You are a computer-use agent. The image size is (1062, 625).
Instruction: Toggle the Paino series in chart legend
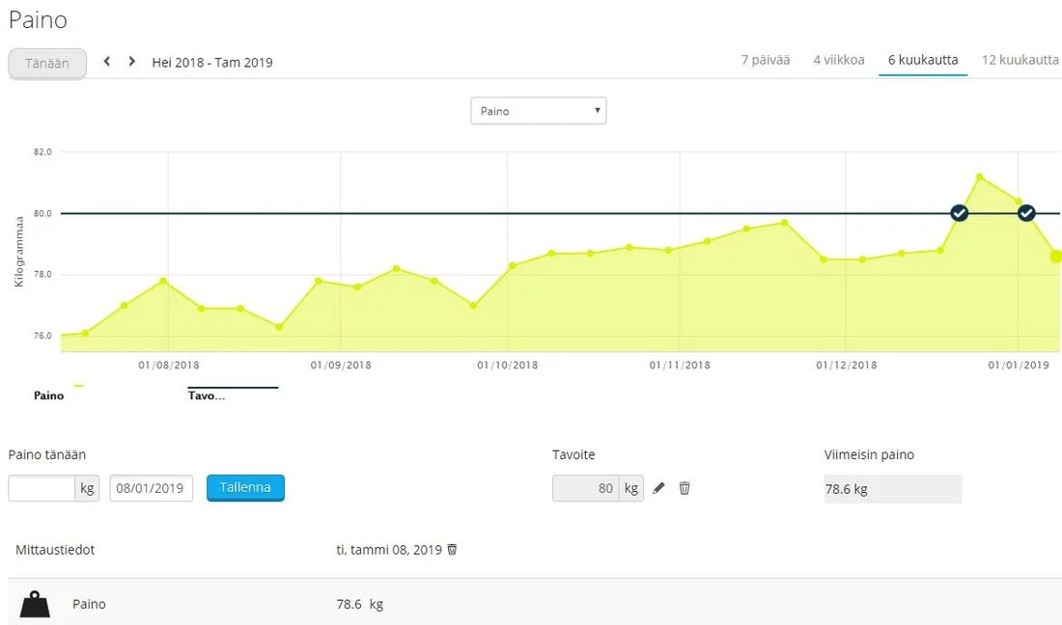49,395
